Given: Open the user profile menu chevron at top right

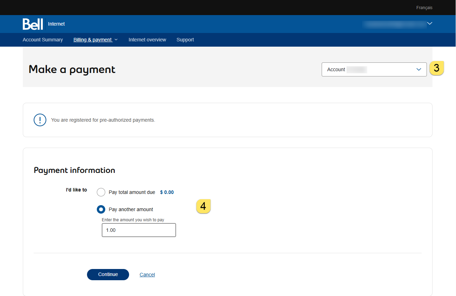Looking at the screenshot, I should (x=430, y=24).
